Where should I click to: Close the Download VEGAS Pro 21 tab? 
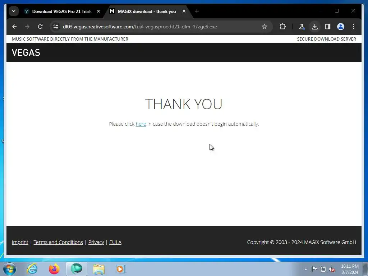pos(98,11)
